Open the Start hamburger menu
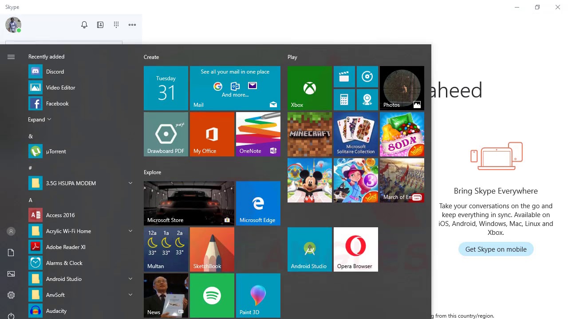Image resolution: width=568 pixels, height=319 pixels. coord(11,57)
